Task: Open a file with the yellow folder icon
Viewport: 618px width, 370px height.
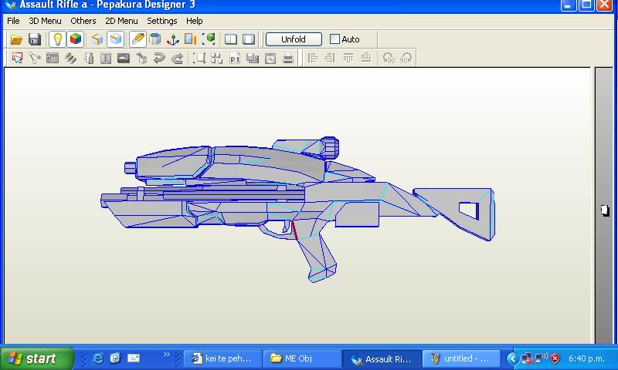Action: tap(16, 39)
